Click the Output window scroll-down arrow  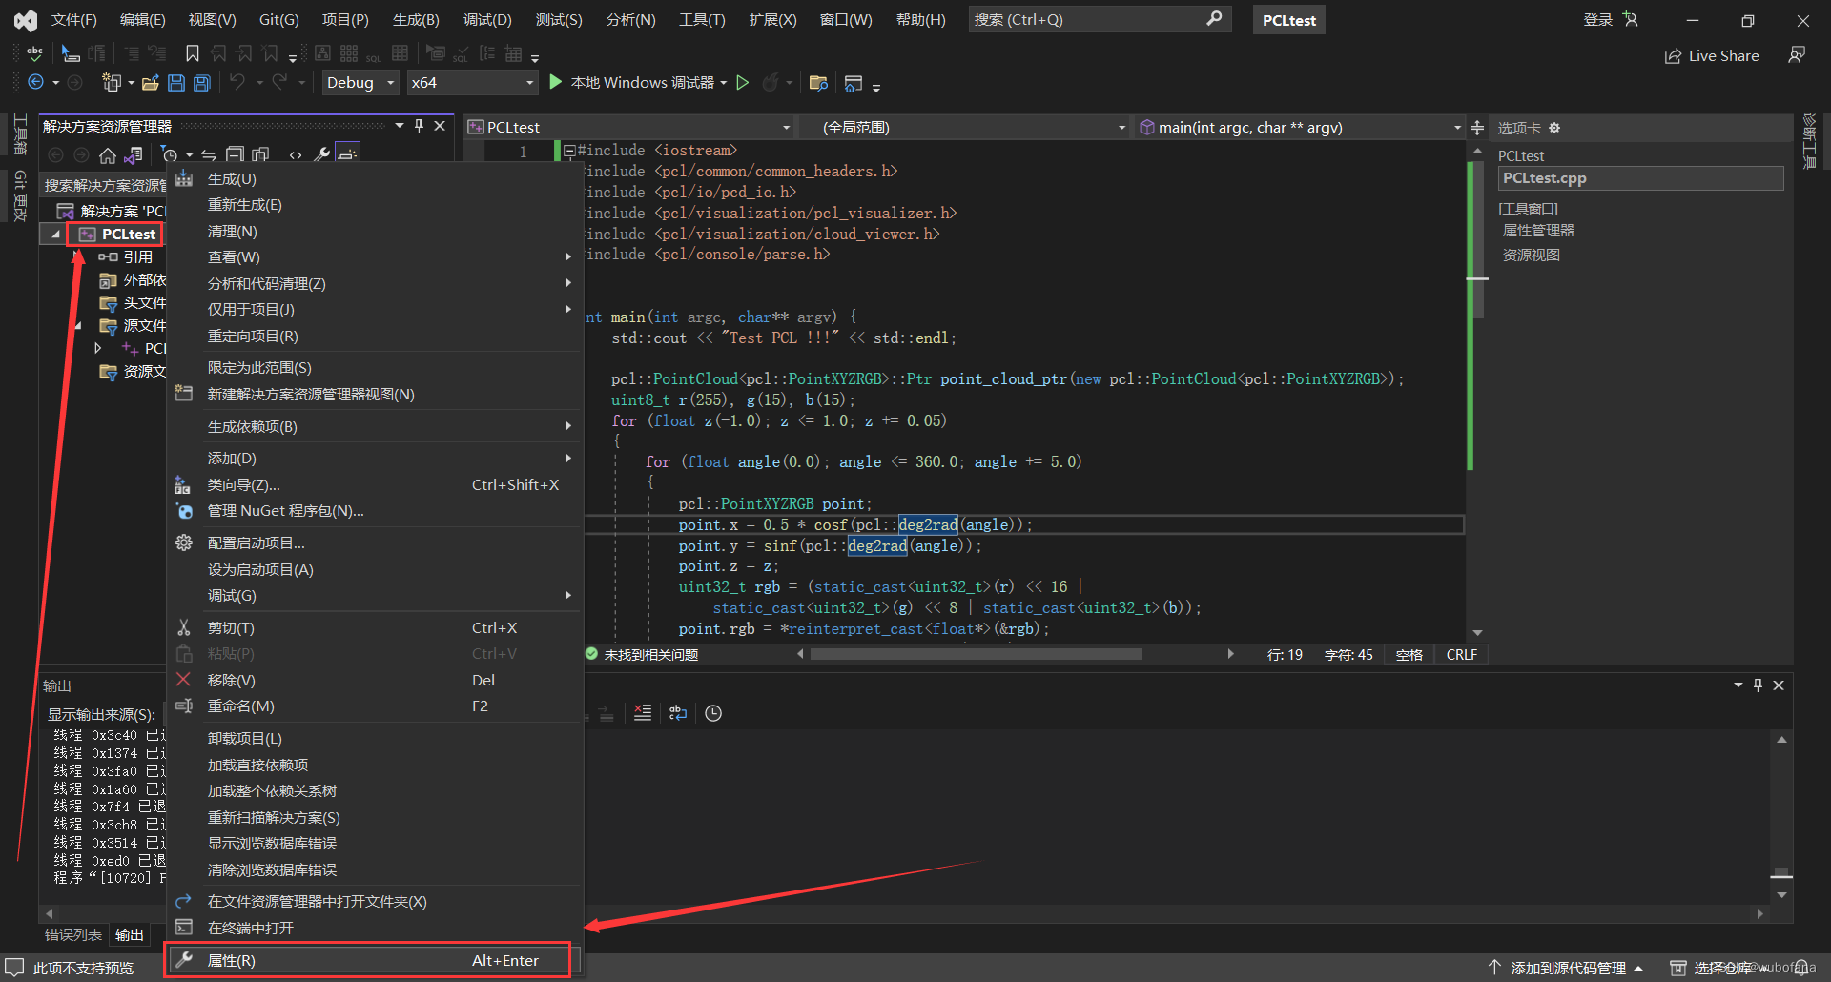(x=1781, y=895)
